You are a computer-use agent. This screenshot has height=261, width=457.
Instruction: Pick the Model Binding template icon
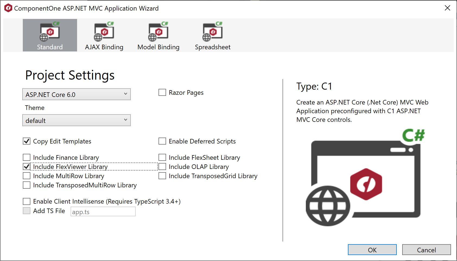[x=158, y=32]
